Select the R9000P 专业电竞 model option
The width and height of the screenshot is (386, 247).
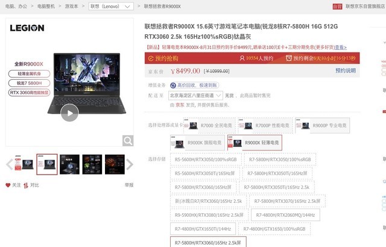pyautogui.click(x=323, y=126)
